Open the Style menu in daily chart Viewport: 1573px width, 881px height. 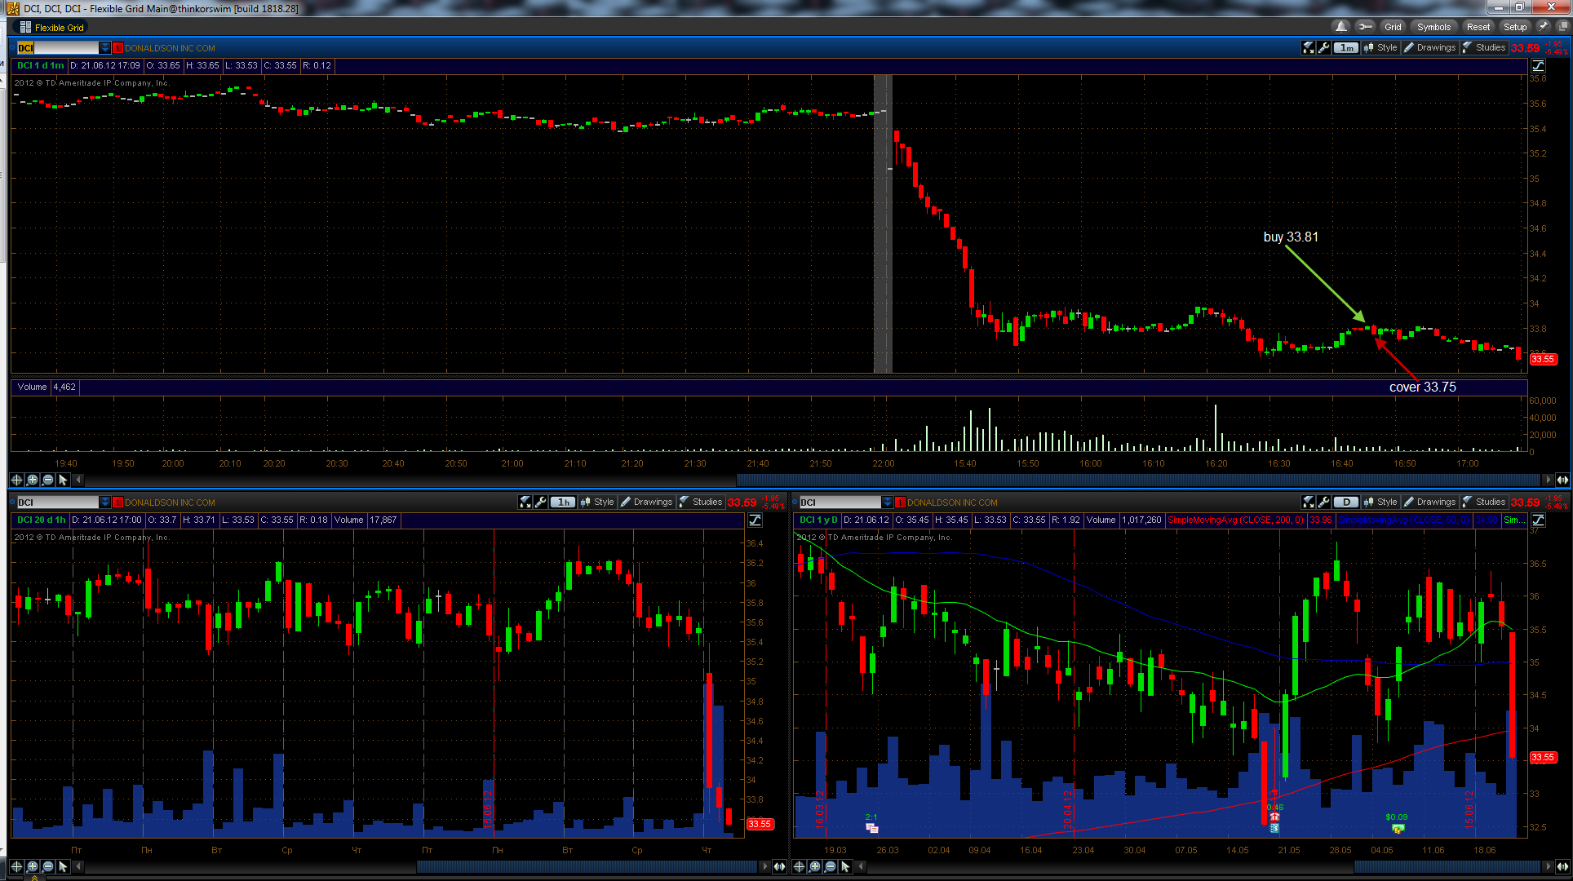(1380, 502)
